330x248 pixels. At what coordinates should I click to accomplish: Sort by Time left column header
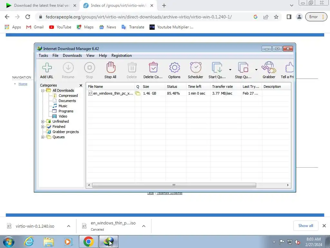click(198, 87)
